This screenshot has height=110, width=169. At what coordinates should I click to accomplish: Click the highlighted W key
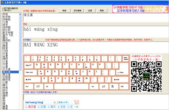[44, 65]
